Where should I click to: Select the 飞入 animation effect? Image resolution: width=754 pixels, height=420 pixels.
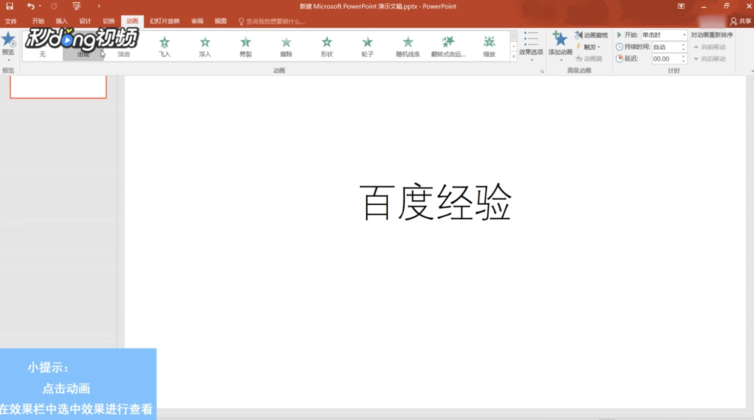click(164, 46)
